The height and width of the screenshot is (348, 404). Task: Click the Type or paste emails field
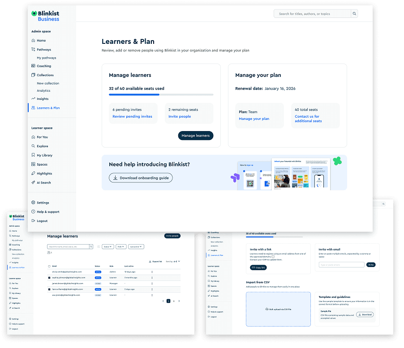[342, 265]
